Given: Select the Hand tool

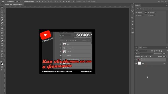Looking at the screenshot, I should tap(2, 54).
